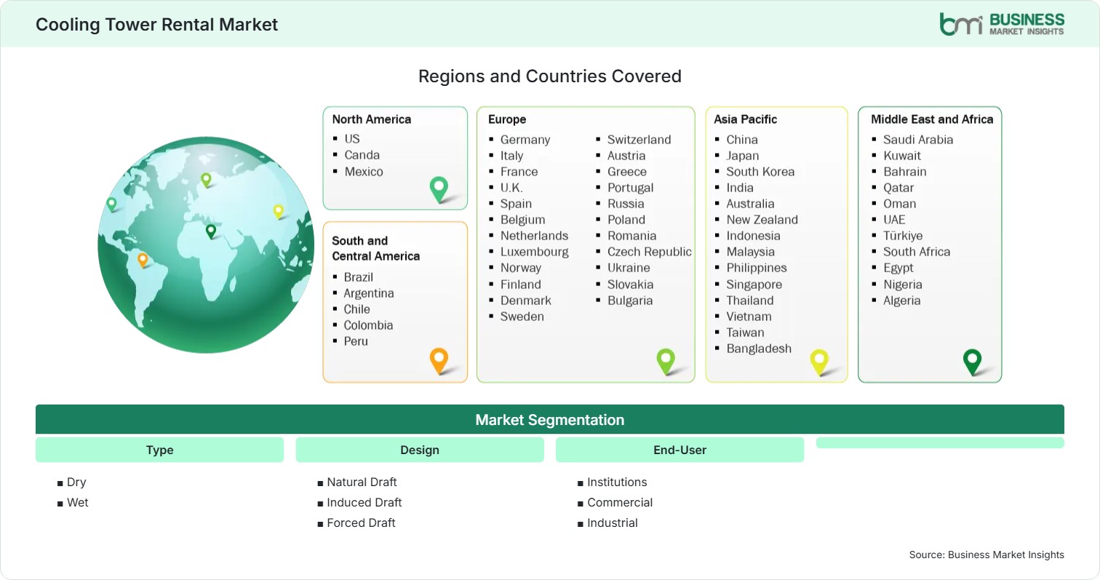This screenshot has width=1100, height=580.
Task: Click the yellow pin over Asia on the globe
Action: pyautogui.click(x=278, y=211)
